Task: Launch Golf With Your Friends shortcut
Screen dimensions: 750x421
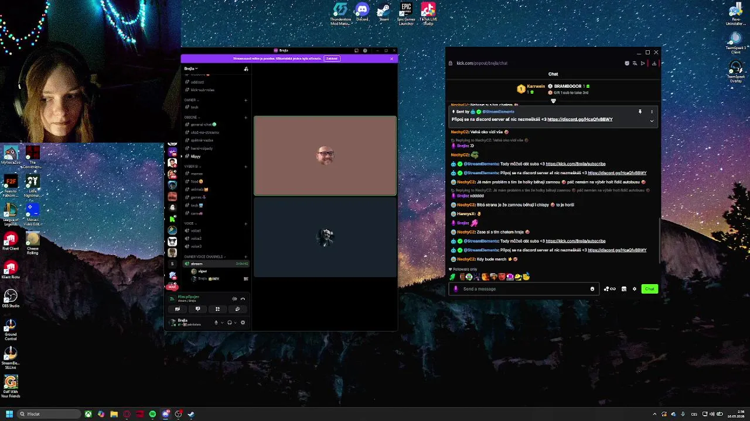Action: click(11, 387)
